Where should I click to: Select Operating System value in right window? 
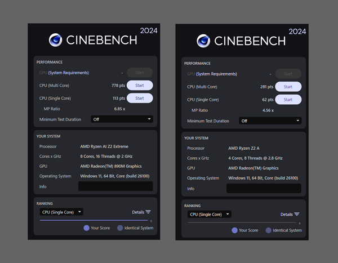(263, 178)
